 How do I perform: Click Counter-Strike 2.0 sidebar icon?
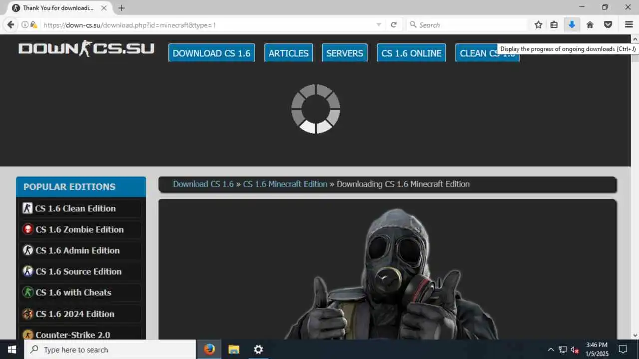(28, 335)
